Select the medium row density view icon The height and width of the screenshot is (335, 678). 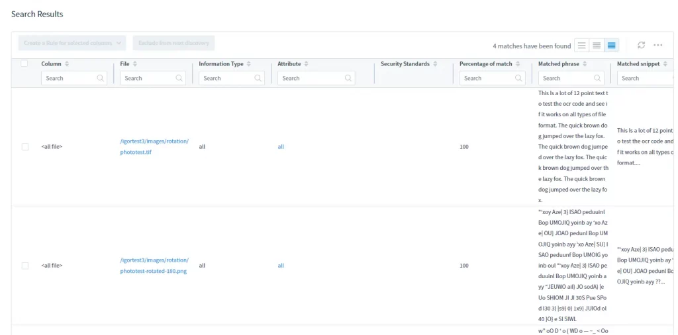(x=597, y=45)
